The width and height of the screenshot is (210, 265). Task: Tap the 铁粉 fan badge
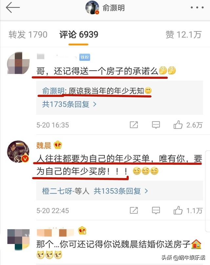[x=85, y=57]
